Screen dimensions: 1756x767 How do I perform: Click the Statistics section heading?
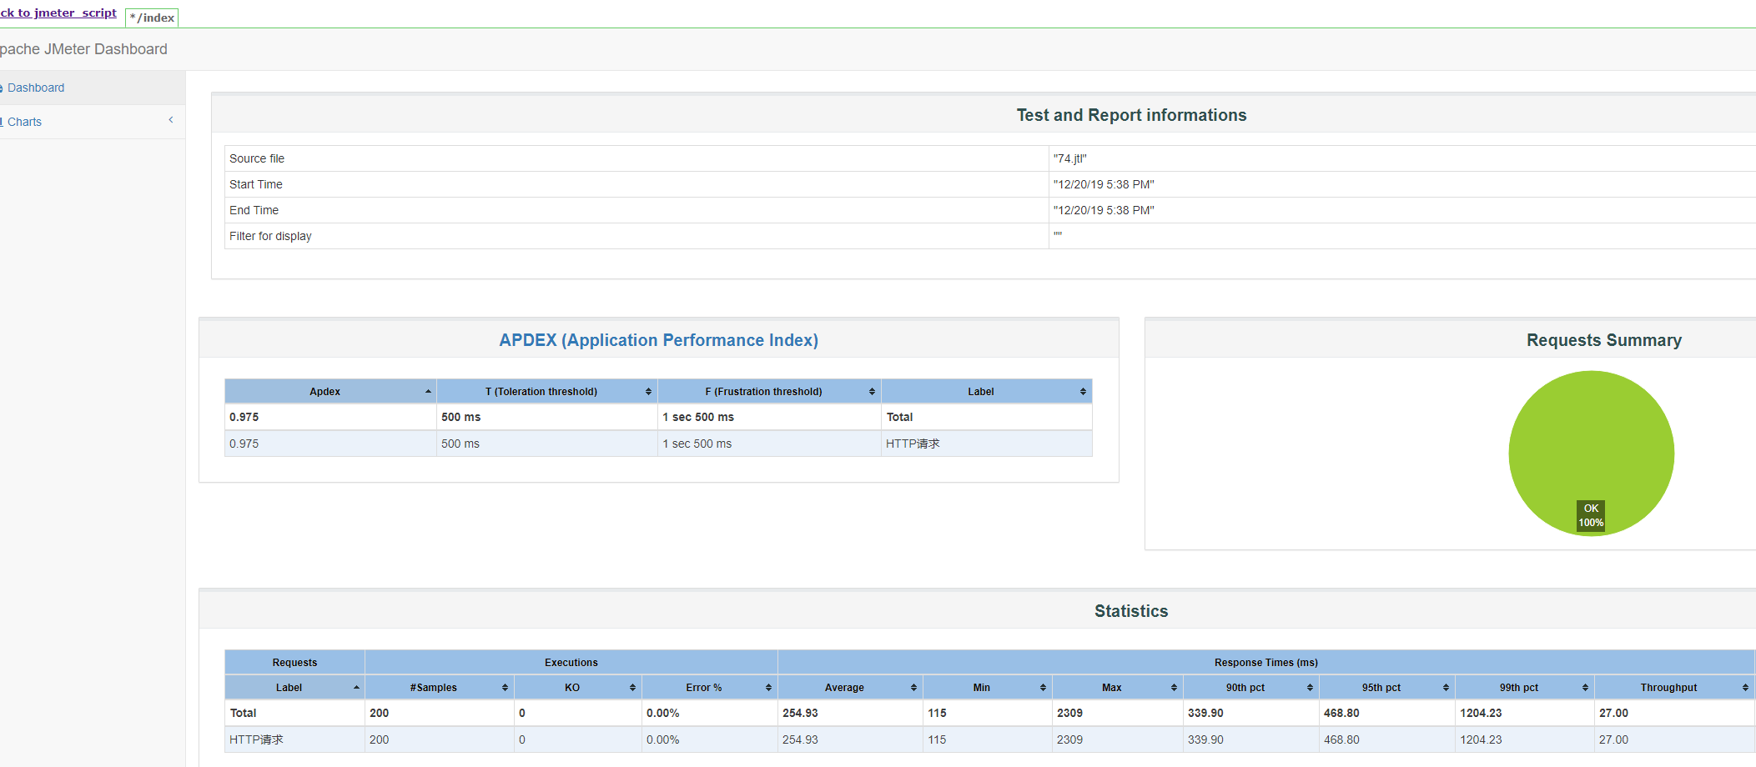tap(1131, 611)
